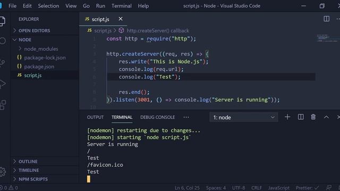
Task: Expand the node_modules folder
Action: tap(41, 49)
